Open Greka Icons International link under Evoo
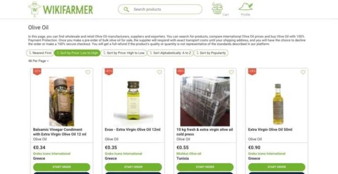 (123, 154)
